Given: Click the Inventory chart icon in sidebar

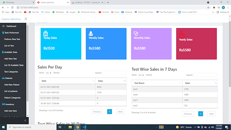Looking at the screenshot, I should (3, 104).
